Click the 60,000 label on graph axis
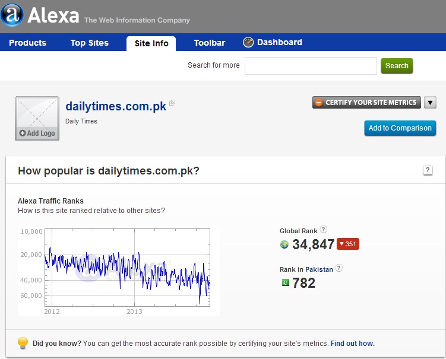The width and height of the screenshot is (446, 359). [31, 296]
